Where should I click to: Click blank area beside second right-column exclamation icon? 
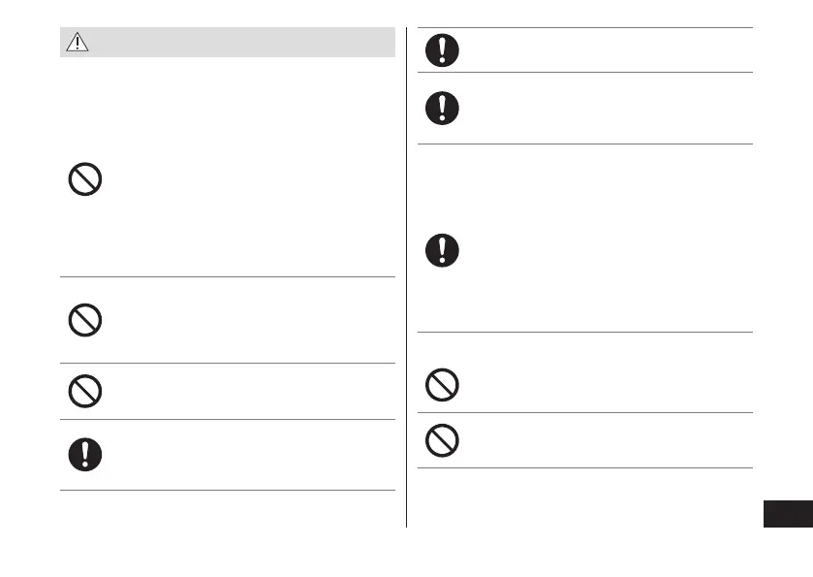[601, 108]
